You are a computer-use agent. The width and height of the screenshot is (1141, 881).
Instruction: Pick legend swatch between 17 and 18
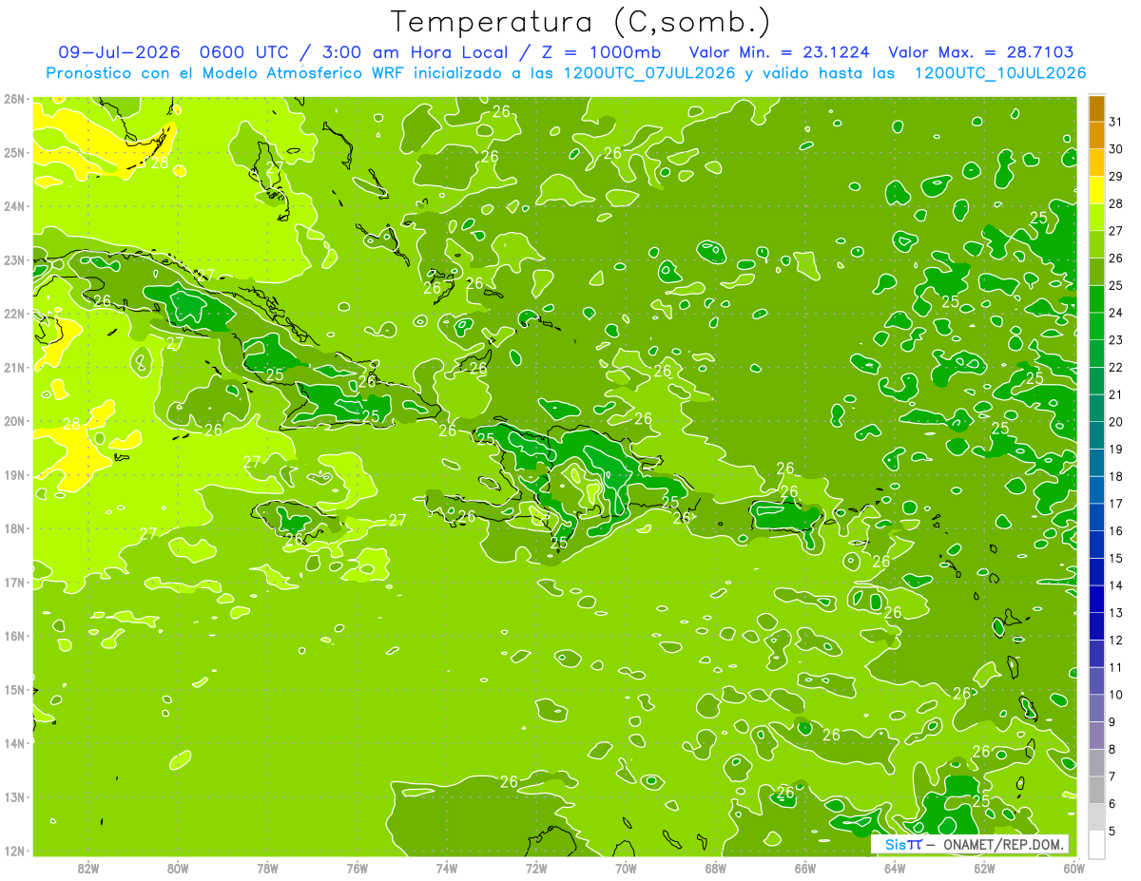tap(1096, 489)
